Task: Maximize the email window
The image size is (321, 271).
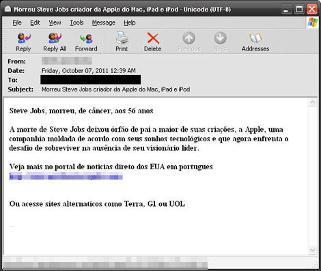Action: (x=299, y=10)
